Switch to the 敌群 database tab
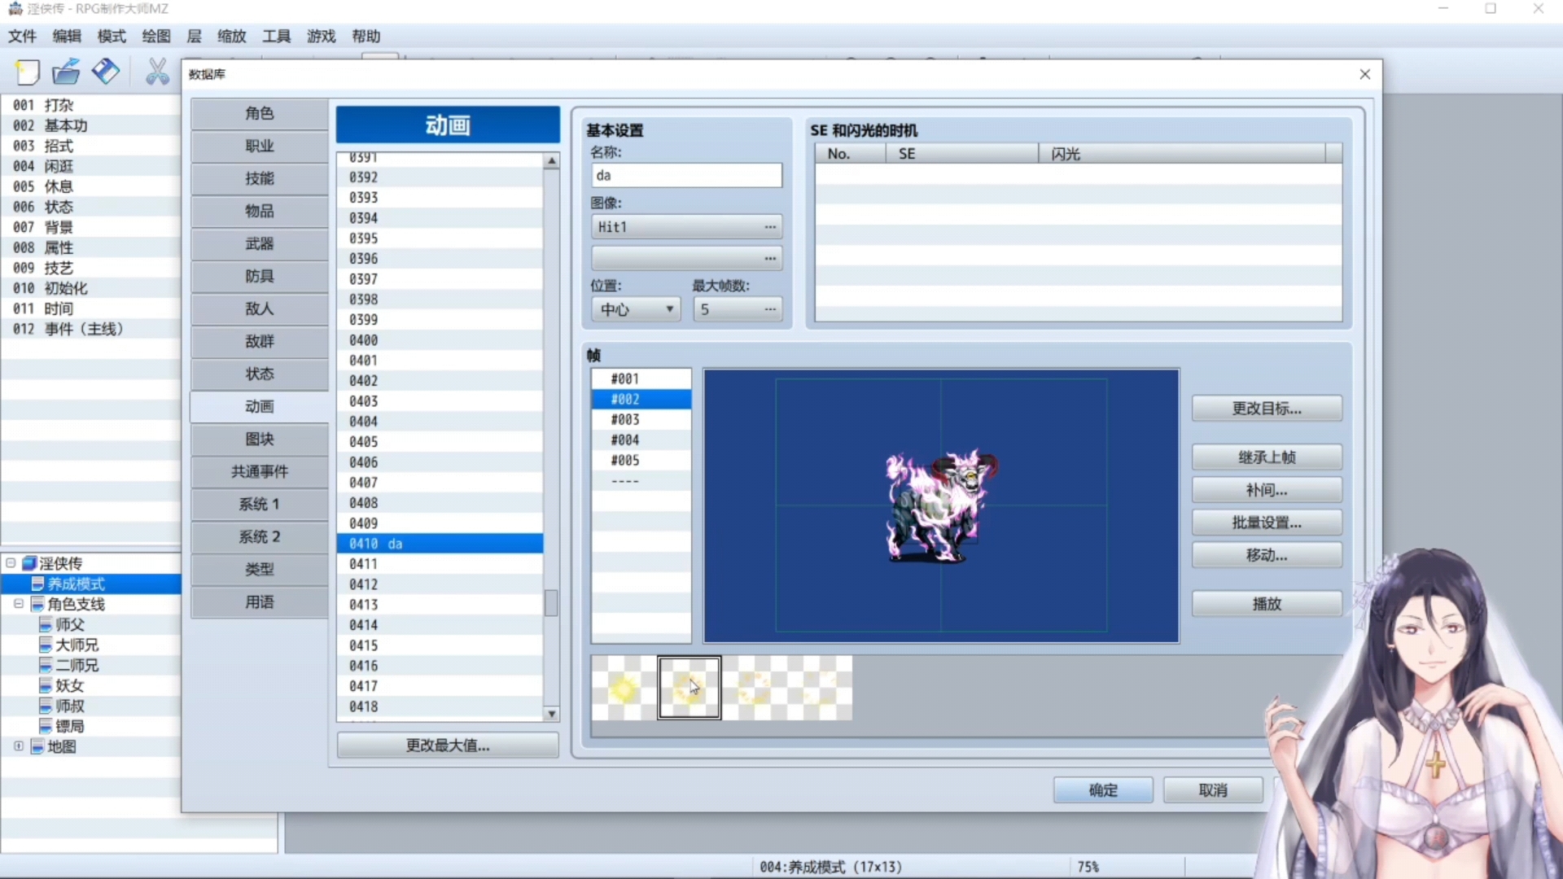The height and width of the screenshot is (879, 1563). (260, 341)
